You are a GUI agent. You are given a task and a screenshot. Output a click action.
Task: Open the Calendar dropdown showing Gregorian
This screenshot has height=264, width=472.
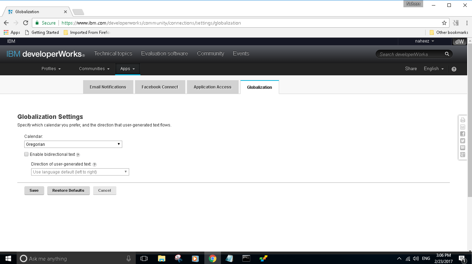pos(73,144)
